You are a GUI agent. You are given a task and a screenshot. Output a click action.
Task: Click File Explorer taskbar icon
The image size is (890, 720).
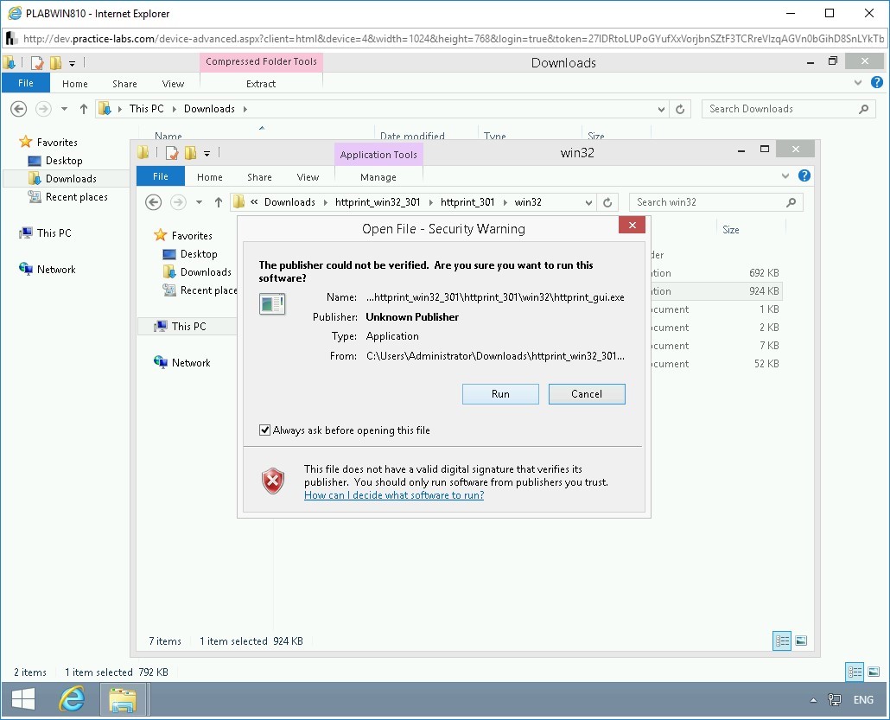124,699
